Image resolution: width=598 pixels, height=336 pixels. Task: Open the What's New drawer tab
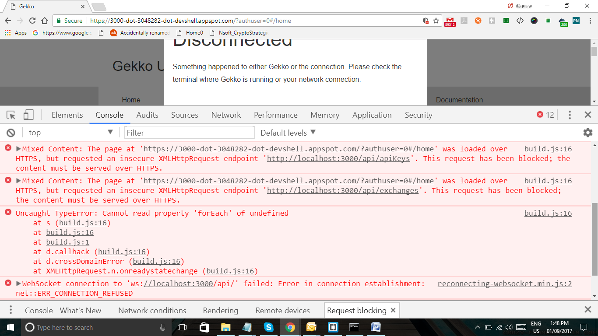coord(81,310)
